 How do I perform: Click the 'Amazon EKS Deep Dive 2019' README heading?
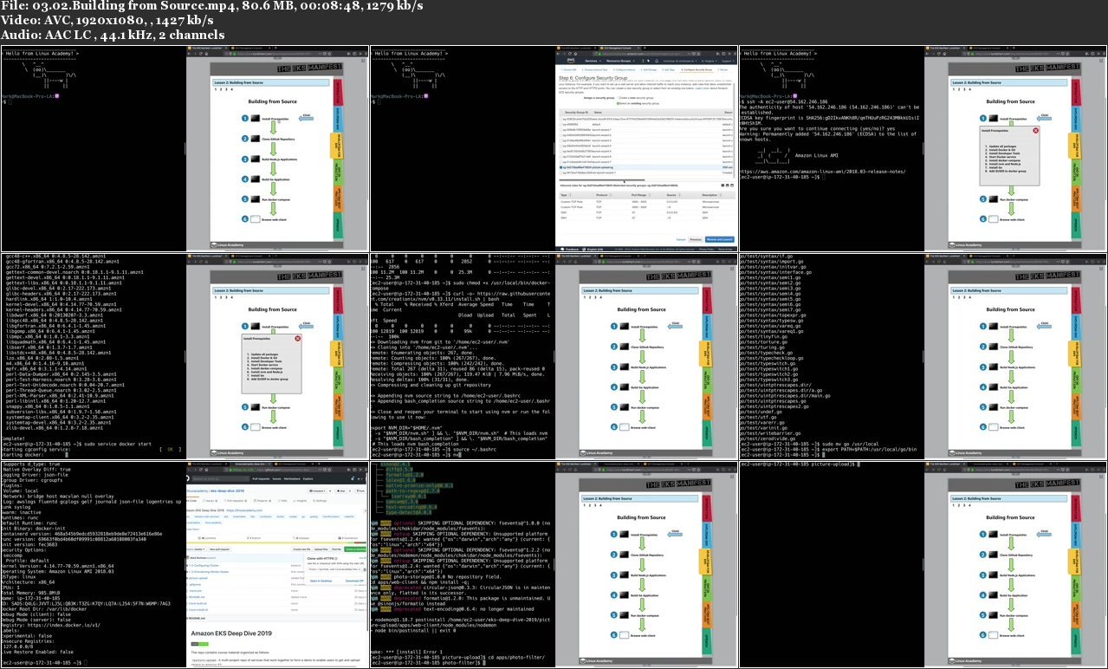231,633
